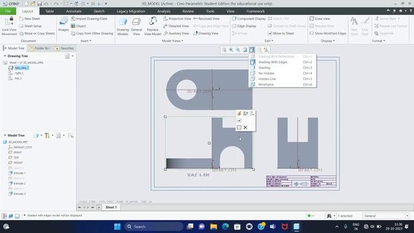414x233 pixels.
Task: Expand the Format group dropdown
Action: click(378, 41)
